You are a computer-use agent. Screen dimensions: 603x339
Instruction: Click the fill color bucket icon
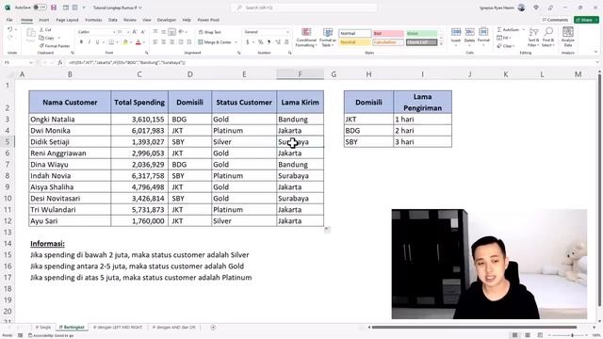tap(125, 41)
